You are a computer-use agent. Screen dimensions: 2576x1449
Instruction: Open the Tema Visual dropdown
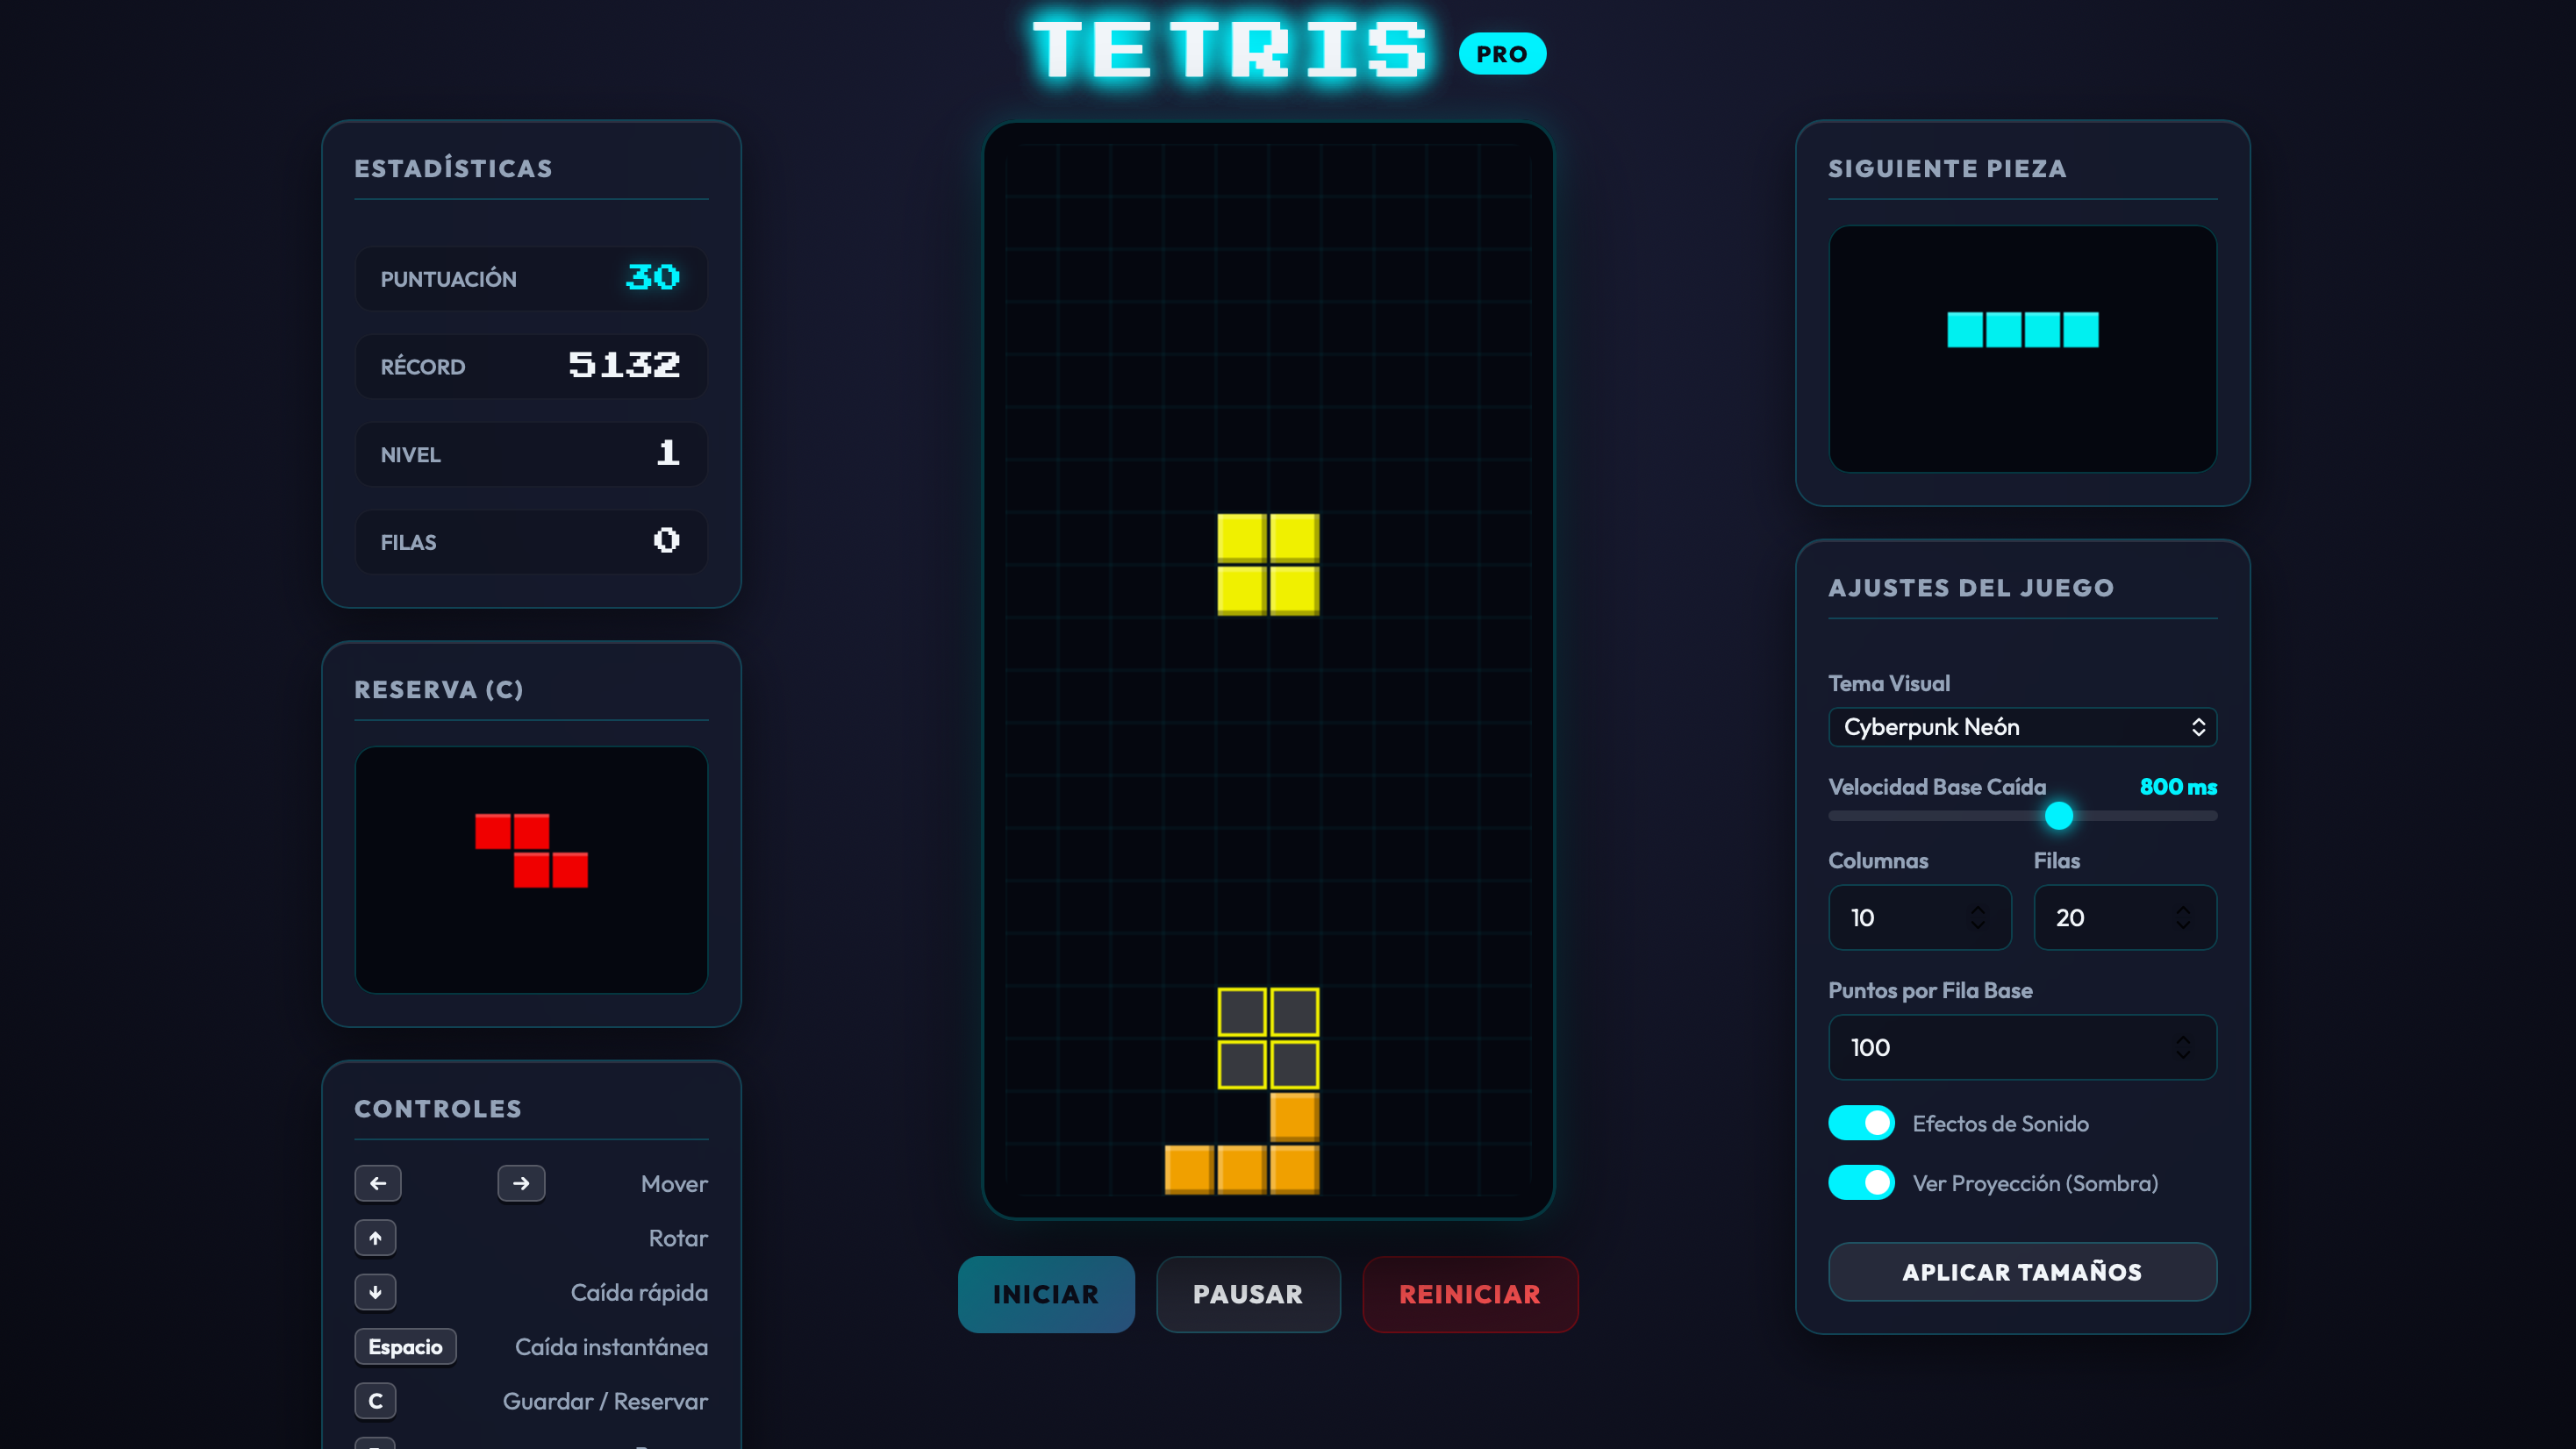pyautogui.click(x=2022, y=727)
